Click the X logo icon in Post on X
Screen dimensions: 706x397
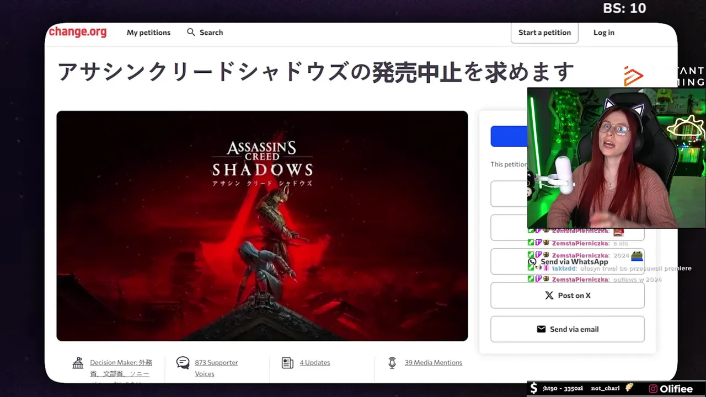[x=549, y=296]
